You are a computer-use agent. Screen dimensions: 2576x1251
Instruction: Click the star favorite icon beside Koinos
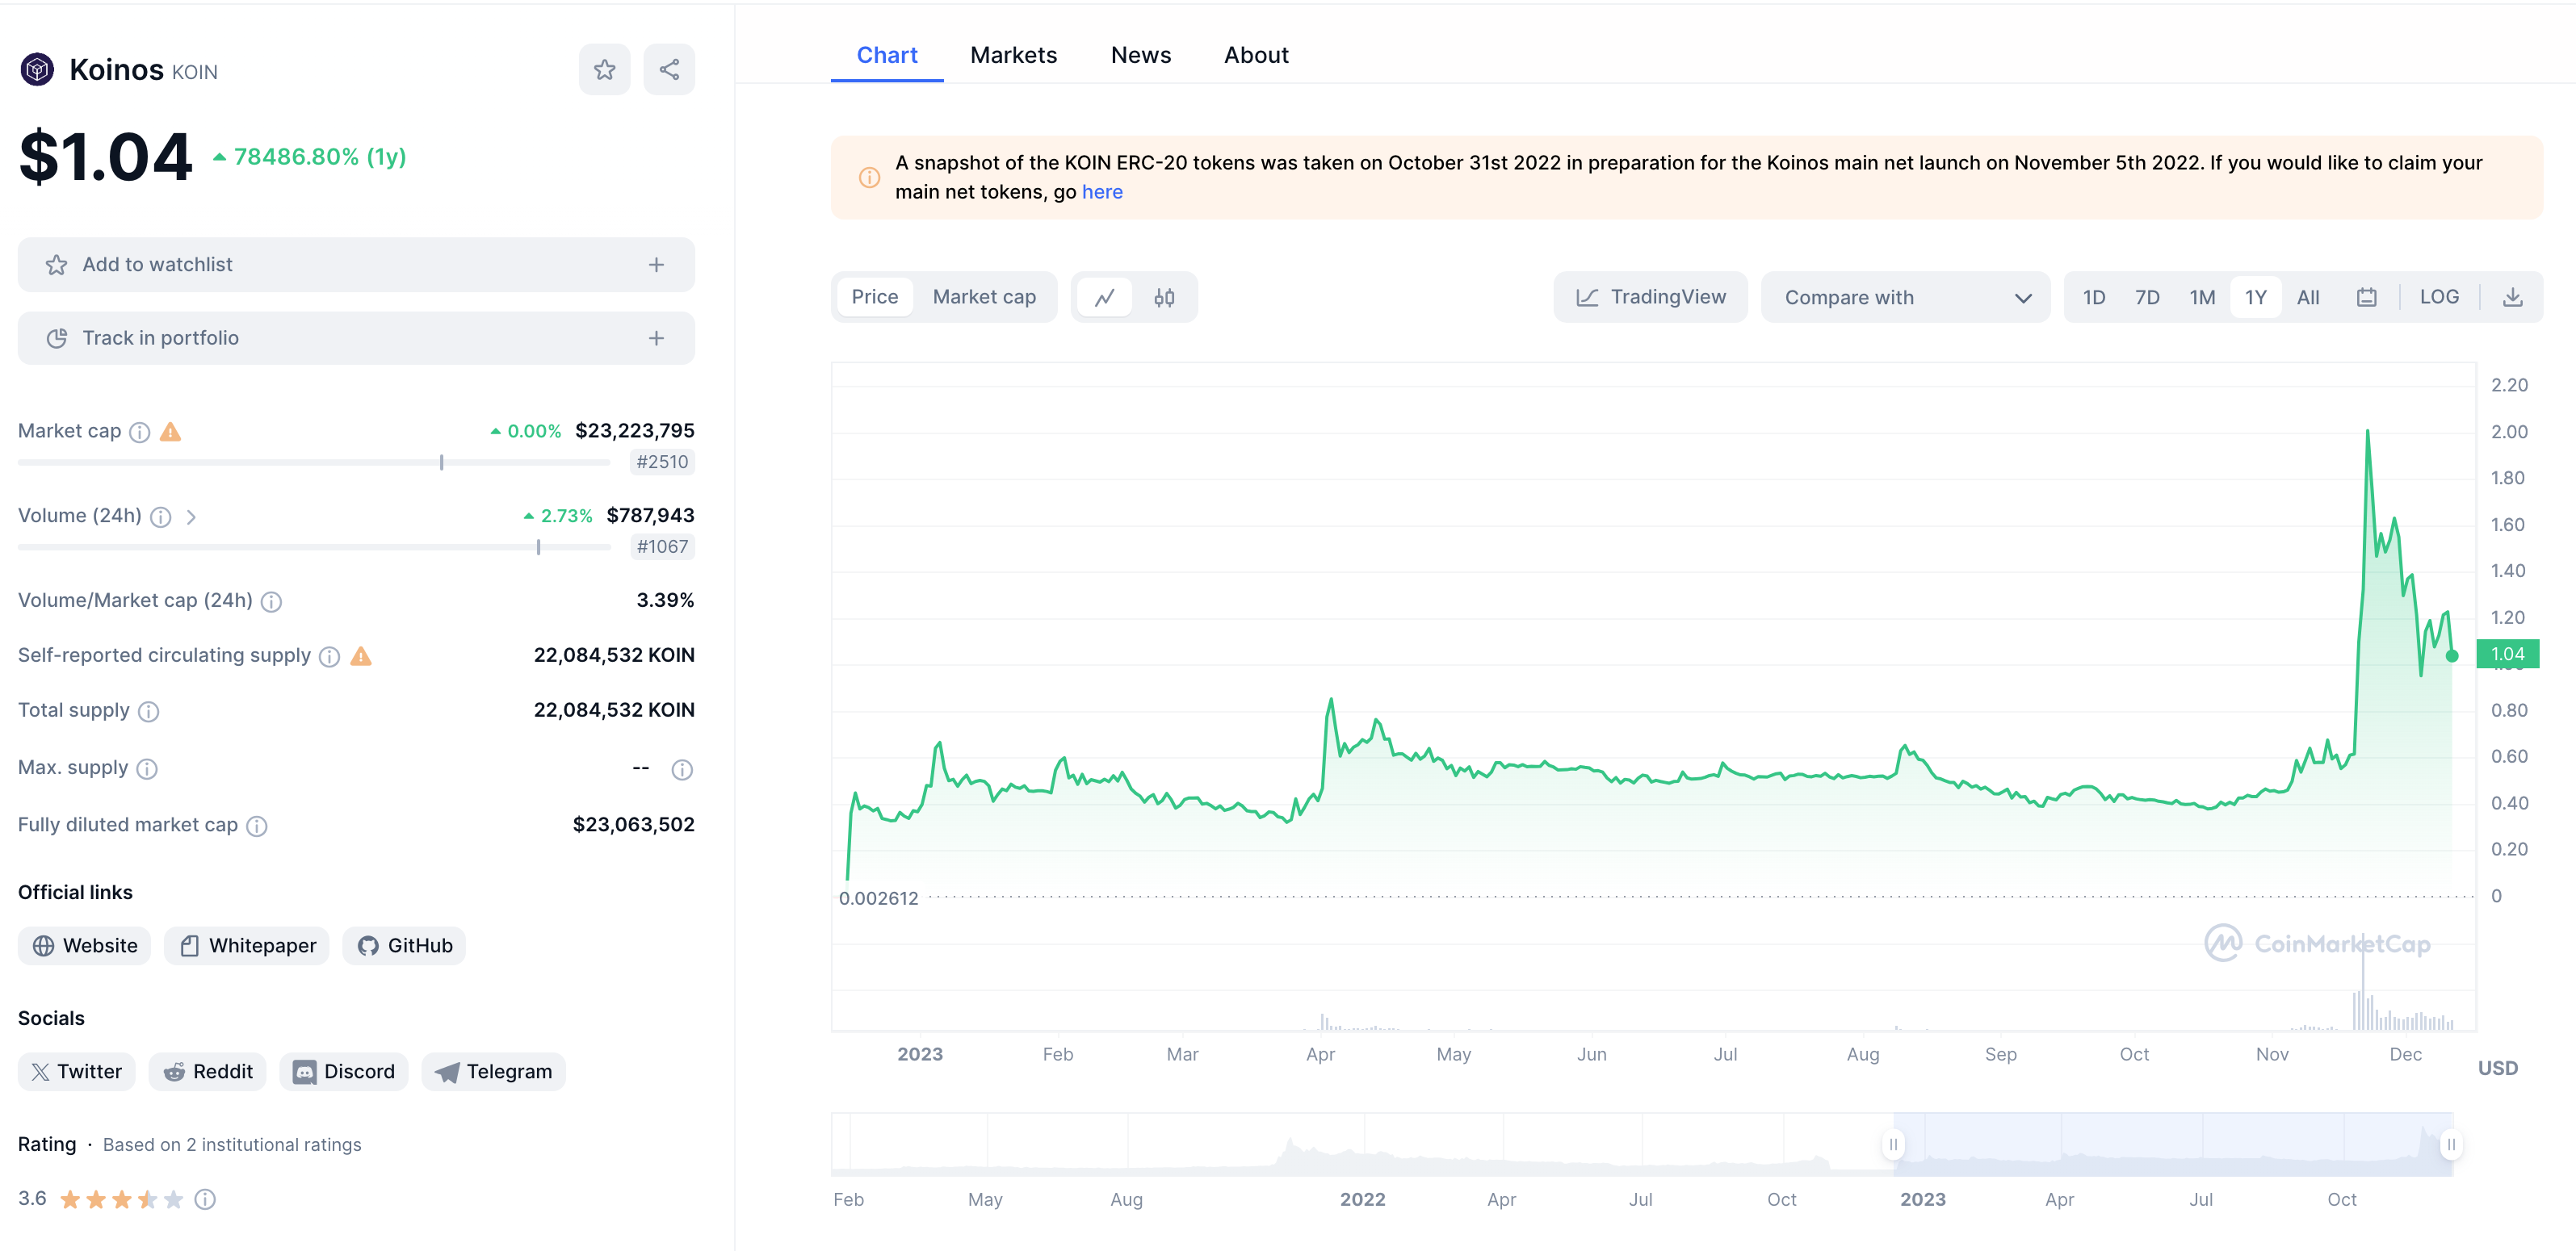point(604,70)
